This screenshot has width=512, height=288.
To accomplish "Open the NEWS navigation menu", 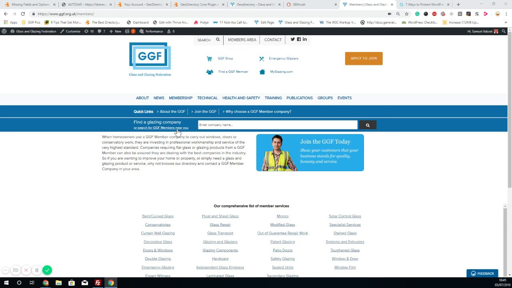I will click(x=159, y=98).
